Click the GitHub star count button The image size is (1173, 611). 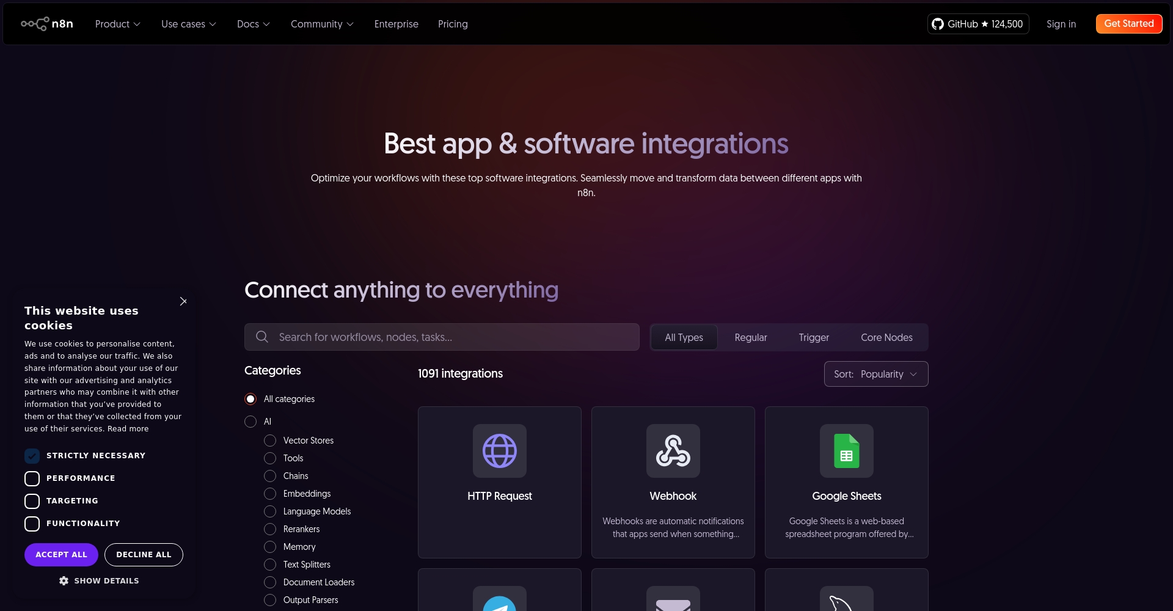[x=978, y=24]
